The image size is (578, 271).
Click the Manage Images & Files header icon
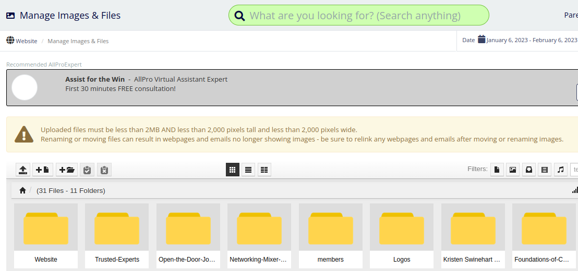(10, 16)
